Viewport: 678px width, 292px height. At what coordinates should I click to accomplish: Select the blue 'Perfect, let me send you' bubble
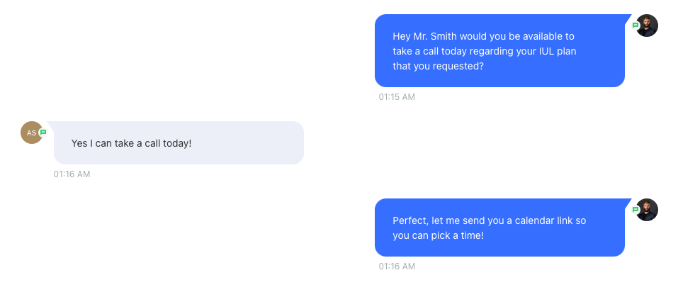click(500, 228)
